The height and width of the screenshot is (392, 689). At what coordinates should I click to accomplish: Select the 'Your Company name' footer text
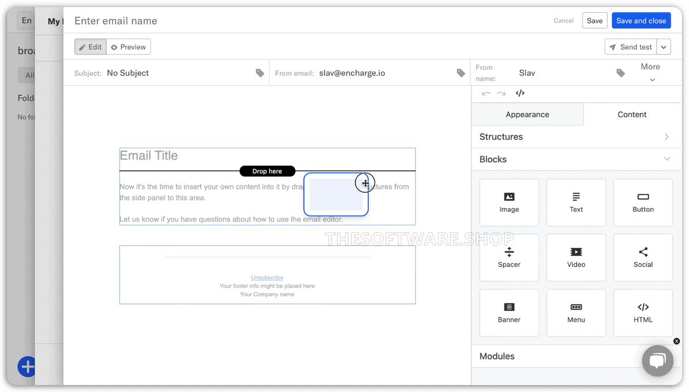coord(267,294)
